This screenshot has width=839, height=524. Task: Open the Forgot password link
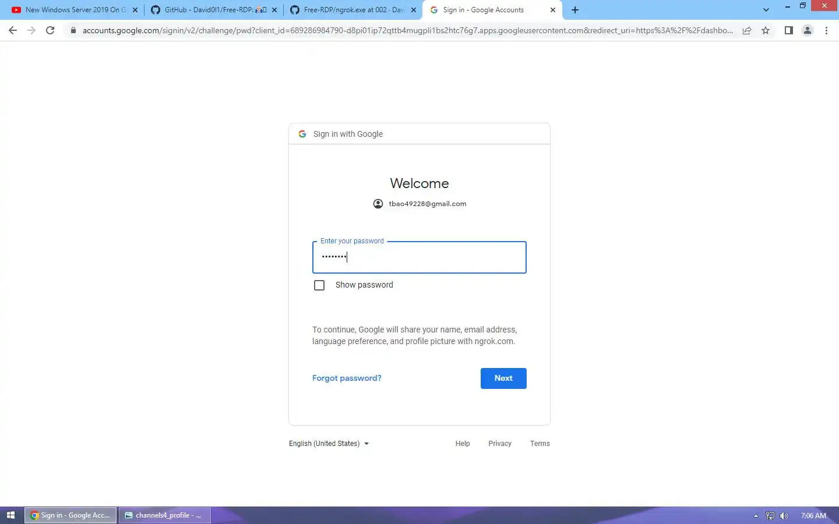pyautogui.click(x=347, y=378)
